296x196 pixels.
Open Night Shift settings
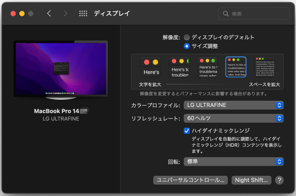(x=251, y=180)
